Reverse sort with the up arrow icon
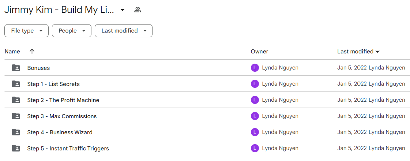 [32, 52]
